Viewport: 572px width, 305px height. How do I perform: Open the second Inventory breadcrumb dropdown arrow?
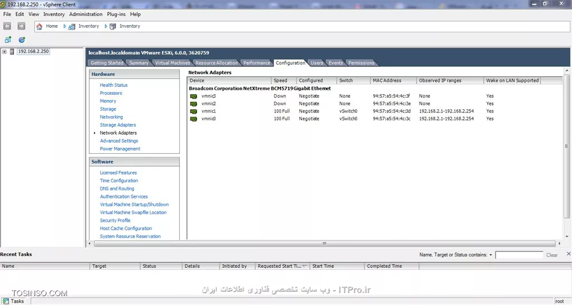click(x=106, y=26)
